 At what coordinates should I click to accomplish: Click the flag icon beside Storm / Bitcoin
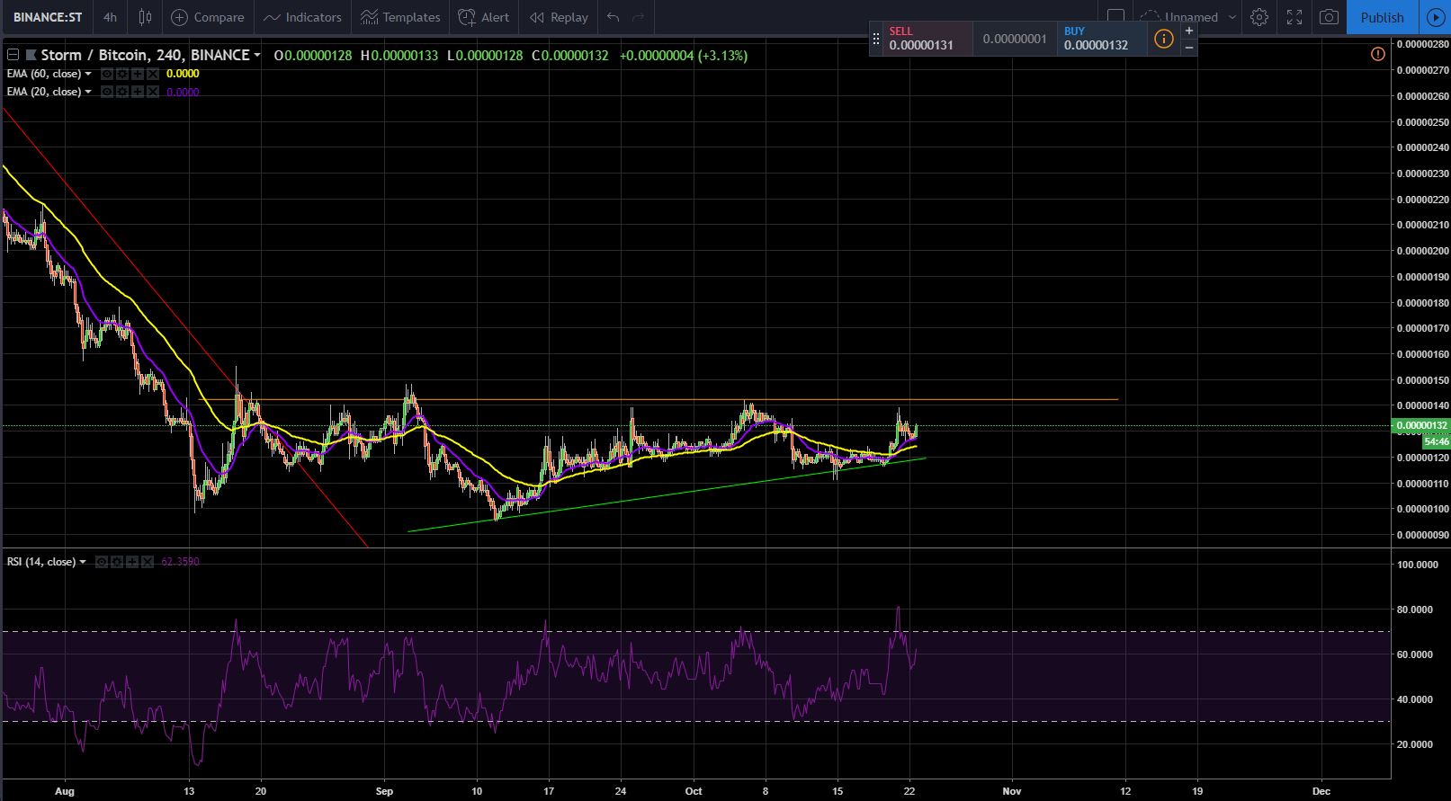tap(31, 55)
